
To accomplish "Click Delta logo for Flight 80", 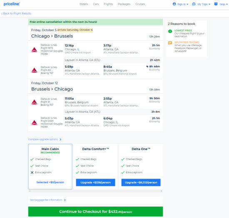I will (x=34, y=70).
